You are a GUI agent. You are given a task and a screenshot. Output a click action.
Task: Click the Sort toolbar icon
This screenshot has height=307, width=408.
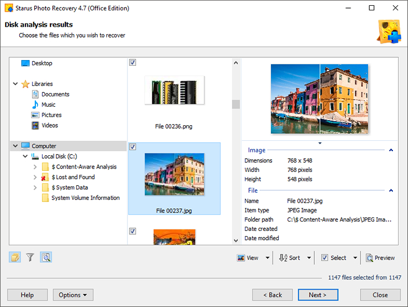(283, 258)
